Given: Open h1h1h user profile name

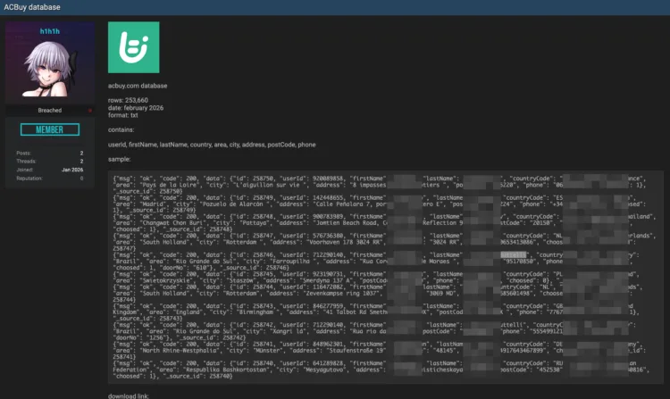Looking at the screenshot, I should [49, 31].
